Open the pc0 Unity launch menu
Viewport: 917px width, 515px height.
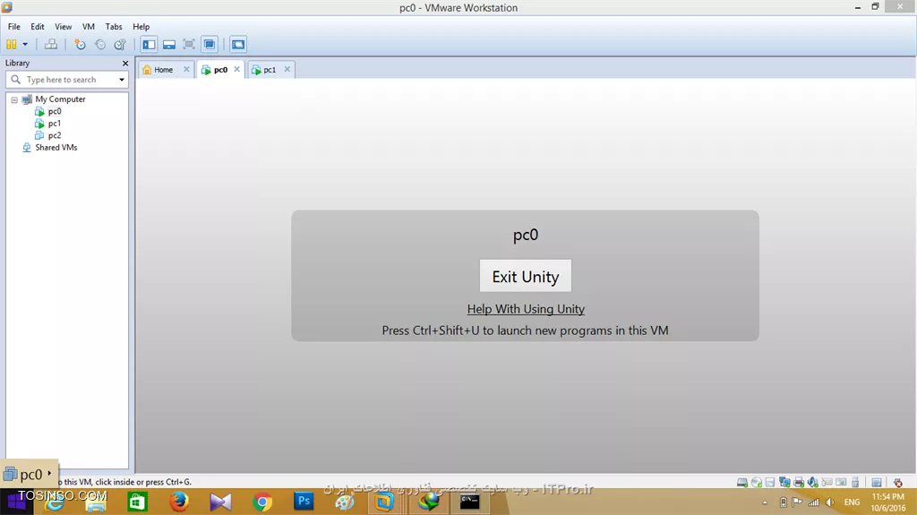point(29,474)
